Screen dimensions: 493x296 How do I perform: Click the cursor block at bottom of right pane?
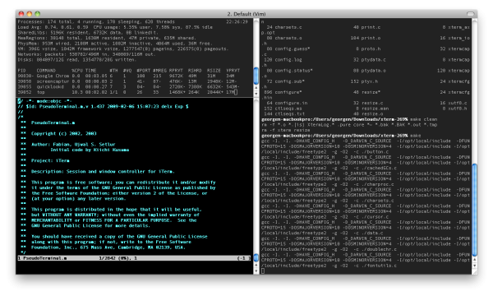pyautogui.click(x=263, y=271)
